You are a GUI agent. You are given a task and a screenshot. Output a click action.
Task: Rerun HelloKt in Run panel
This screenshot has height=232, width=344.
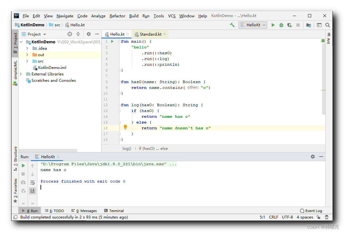[x=23, y=166]
